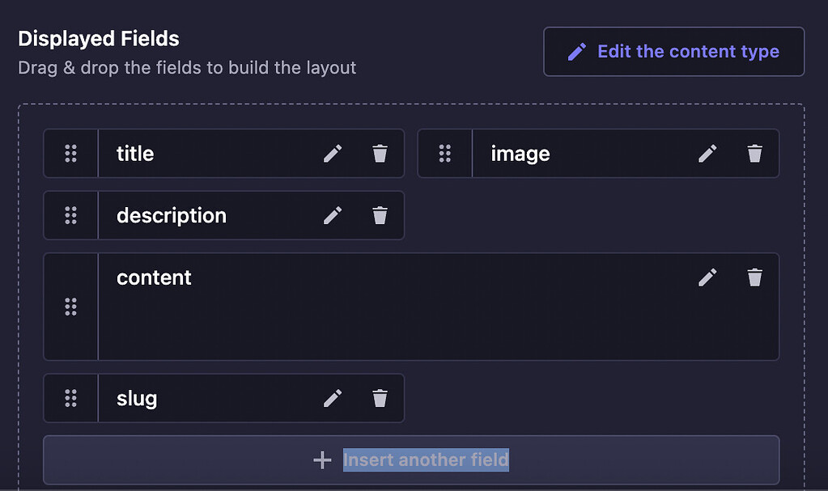This screenshot has width=828, height=491.
Task: Click the image field drag handle
Action: point(444,153)
